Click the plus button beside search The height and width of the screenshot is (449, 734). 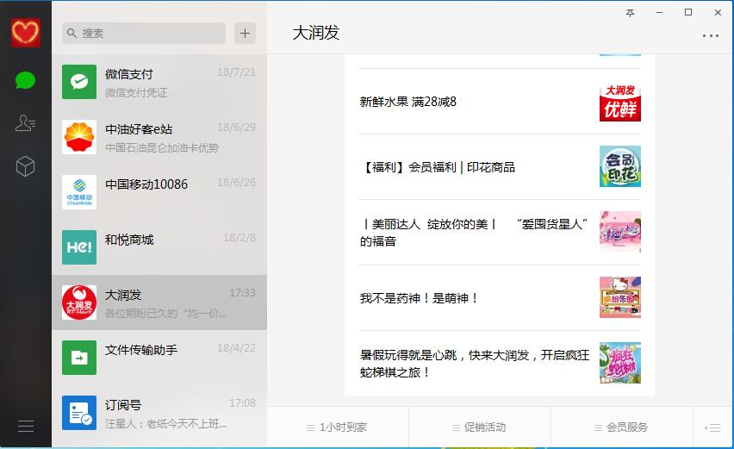pos(246,33)
